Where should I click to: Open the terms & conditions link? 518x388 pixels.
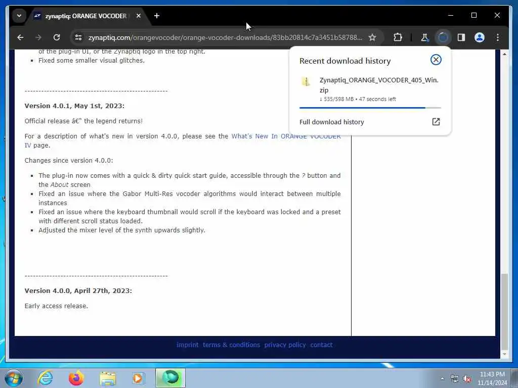[x=231, y=345]
